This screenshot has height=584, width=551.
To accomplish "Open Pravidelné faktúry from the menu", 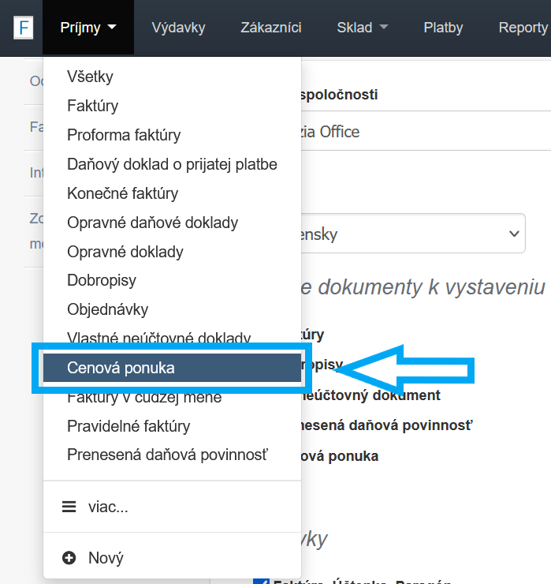I will [128, 426].
